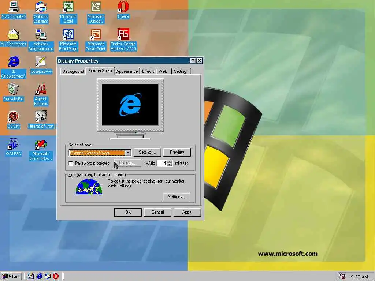Click the Show Desktop quick launch icon
The image size is (375, 281).
(x=31, y=277)
